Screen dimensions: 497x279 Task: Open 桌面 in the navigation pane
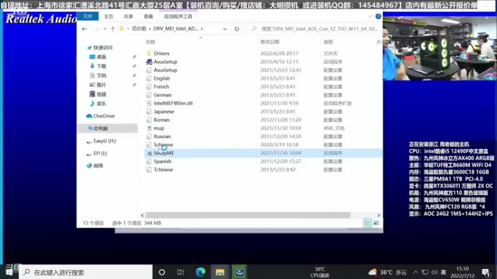101,57
